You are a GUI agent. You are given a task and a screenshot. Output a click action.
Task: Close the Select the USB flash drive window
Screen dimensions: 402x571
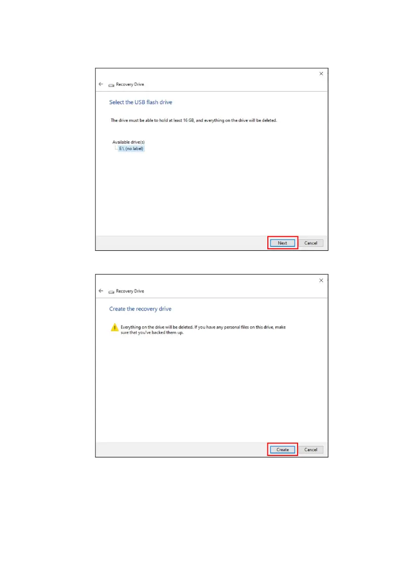[x=321, y=73]
